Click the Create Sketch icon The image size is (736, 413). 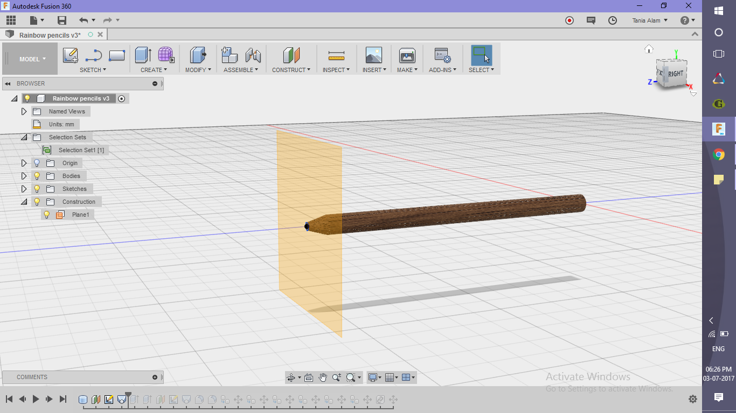71,55
